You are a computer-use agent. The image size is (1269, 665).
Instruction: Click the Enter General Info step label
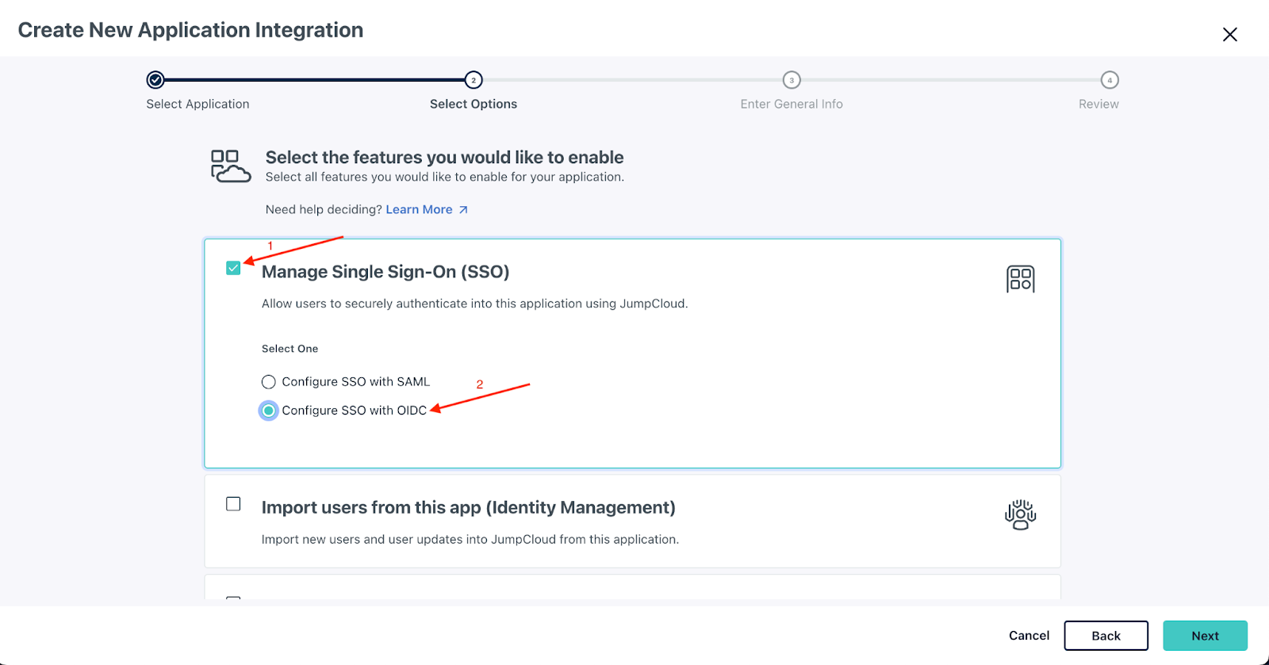[x=792, y=104]
